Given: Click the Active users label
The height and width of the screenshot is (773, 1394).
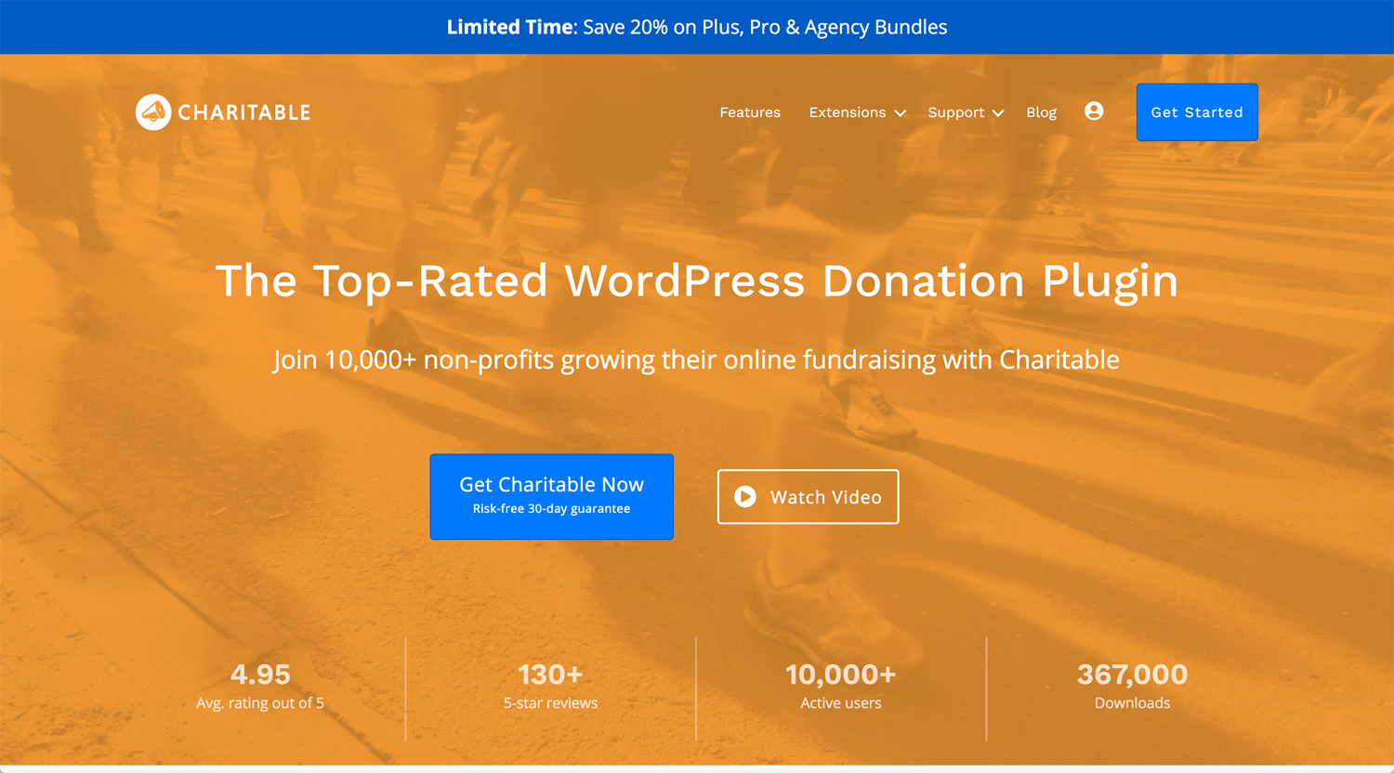Looking at the screenshot, I should coord(841,703).
